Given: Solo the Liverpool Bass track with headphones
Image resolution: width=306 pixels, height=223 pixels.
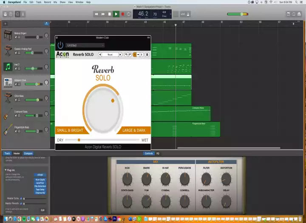Looking at the screenshot, I should 19,116.
